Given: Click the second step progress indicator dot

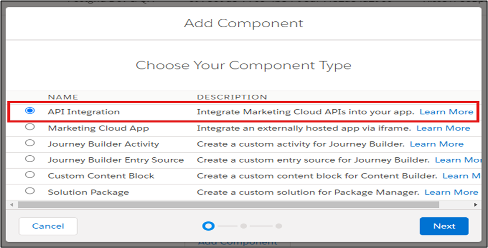Looking at the screenshot, I should (244, 226).
